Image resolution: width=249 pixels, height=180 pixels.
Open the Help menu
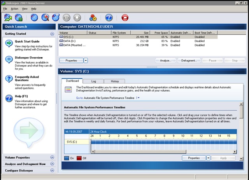(x=33, y=9)
